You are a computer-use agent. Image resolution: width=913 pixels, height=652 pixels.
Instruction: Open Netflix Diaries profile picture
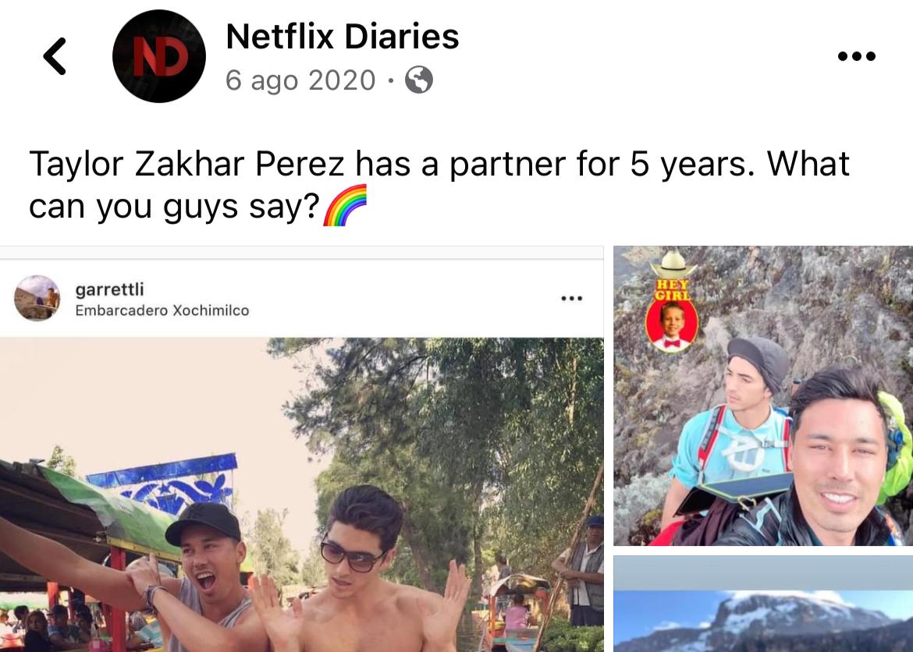pos(159,56)
